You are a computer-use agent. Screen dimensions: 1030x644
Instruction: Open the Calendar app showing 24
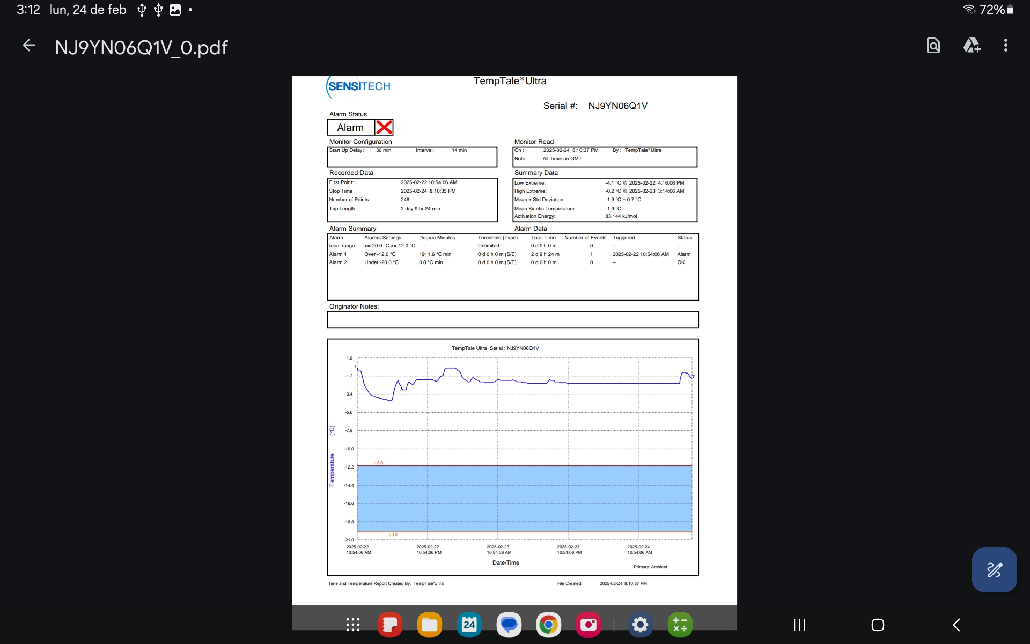(x=469, y=625)
